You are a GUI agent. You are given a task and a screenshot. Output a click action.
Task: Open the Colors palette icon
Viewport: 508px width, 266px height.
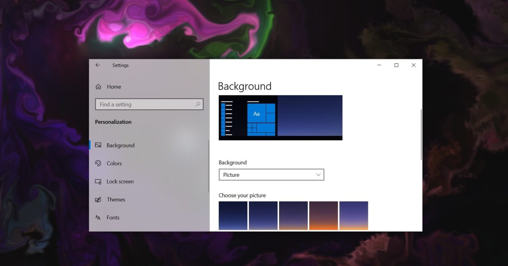[98, 163]
